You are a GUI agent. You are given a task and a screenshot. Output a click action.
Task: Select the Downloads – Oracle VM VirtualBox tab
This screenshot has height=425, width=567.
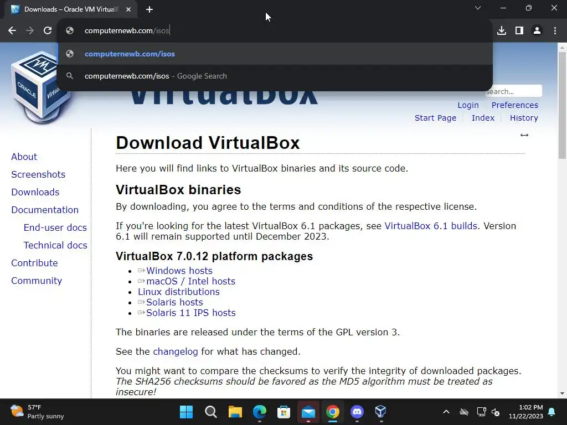click(x=71, y=9)
